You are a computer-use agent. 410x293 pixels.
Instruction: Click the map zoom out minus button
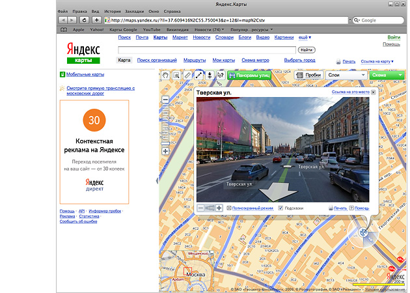[x=165, y=100]
